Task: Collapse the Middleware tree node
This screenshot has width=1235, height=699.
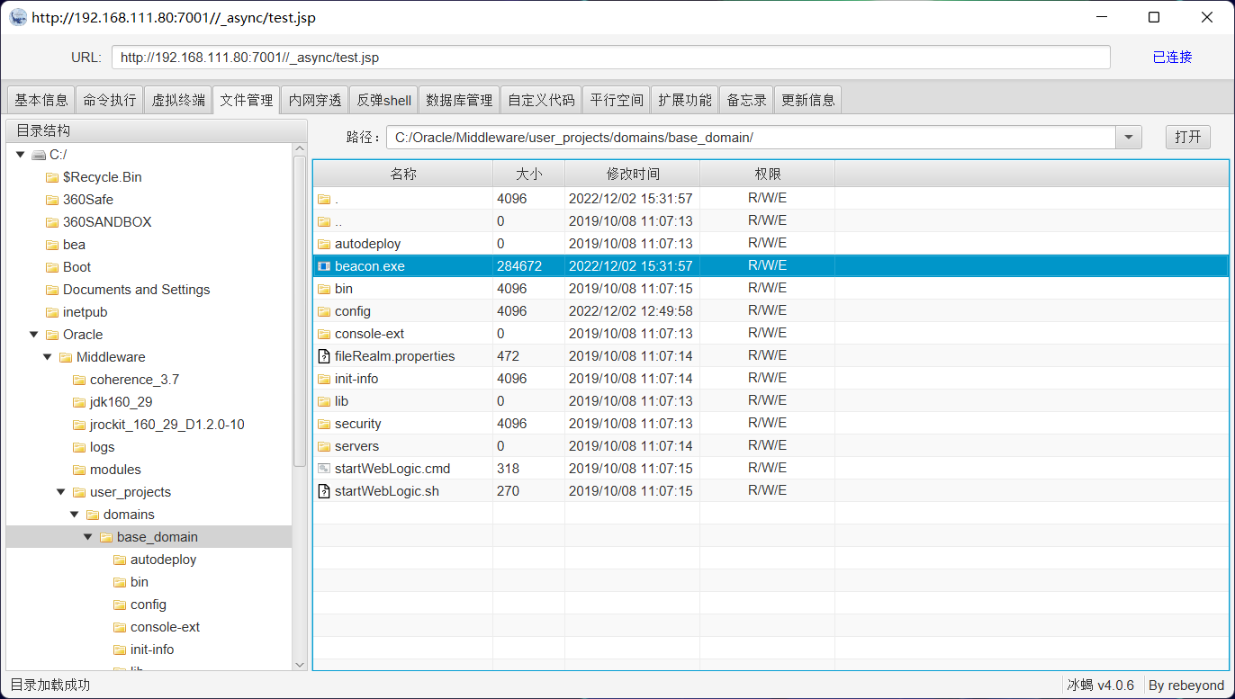Action: coord(48,357)
